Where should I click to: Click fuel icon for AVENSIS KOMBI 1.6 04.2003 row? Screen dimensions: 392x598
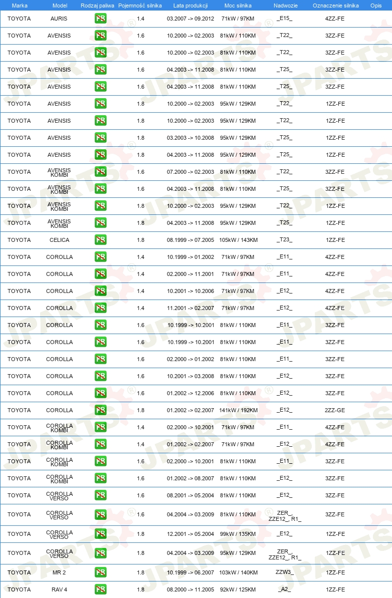(x=101, y=189)
